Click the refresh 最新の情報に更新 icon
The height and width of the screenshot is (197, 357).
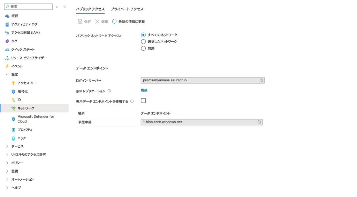click(x=114, y=22)
